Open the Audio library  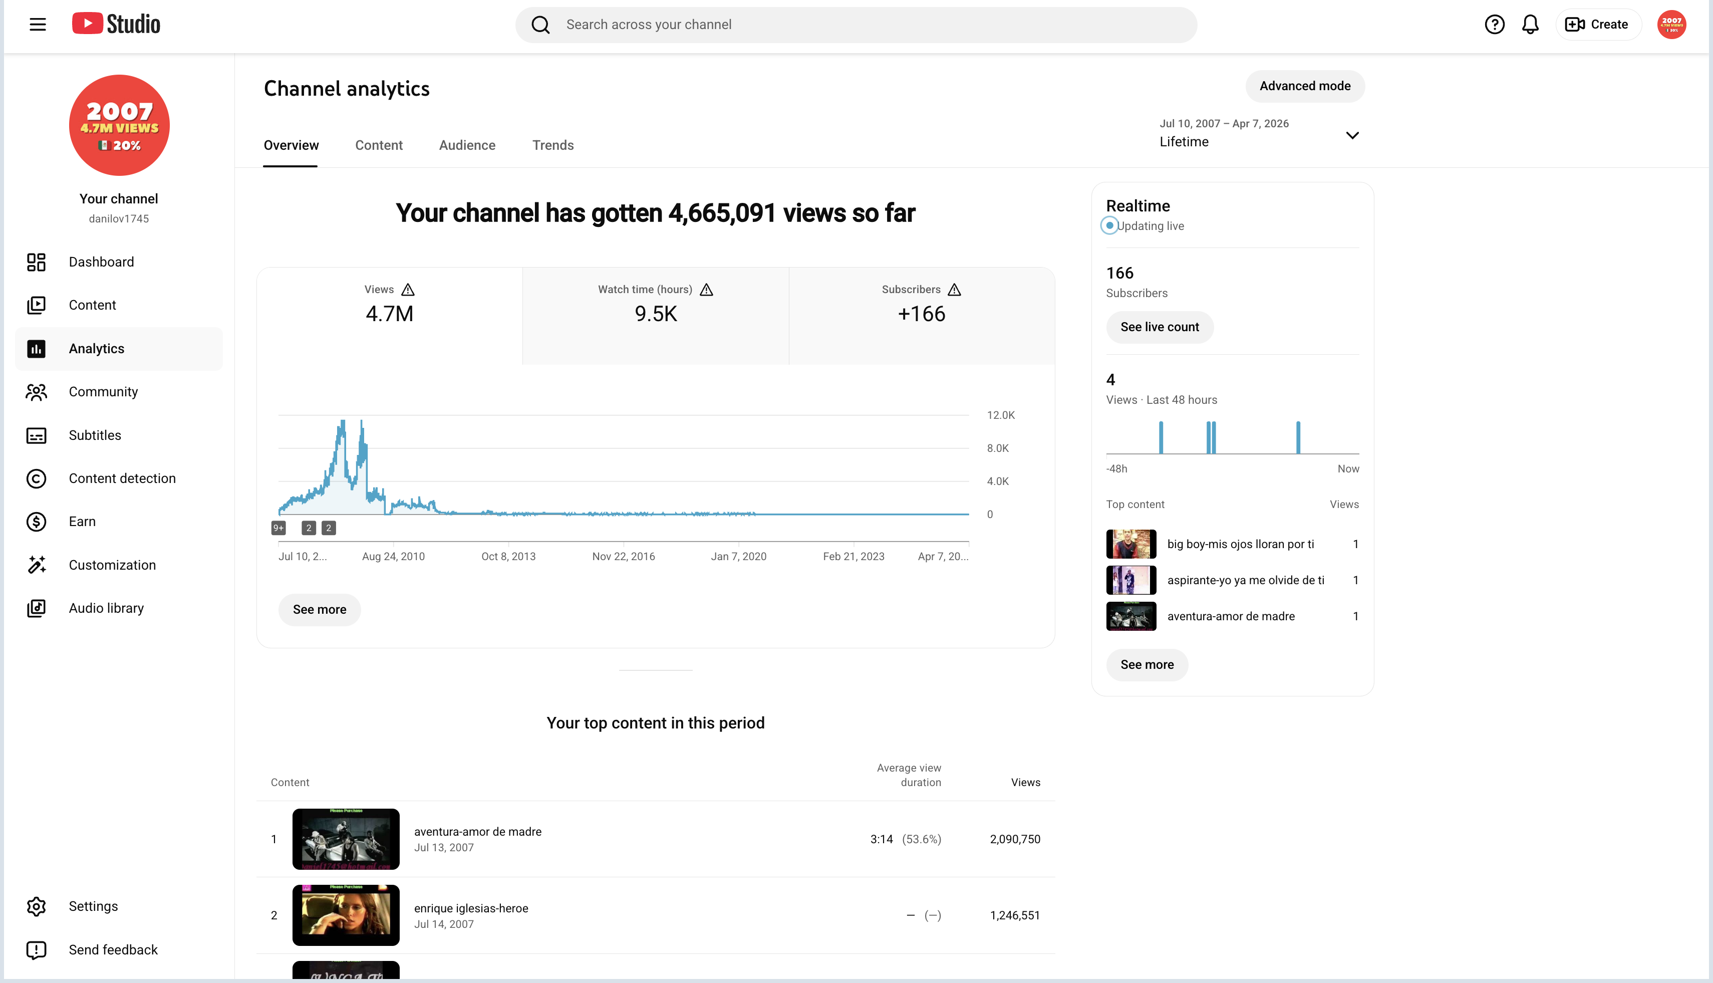point(119,608)
